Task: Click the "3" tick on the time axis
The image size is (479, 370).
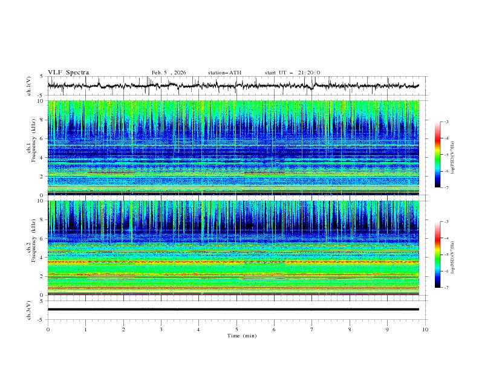Action: point(161,329)
